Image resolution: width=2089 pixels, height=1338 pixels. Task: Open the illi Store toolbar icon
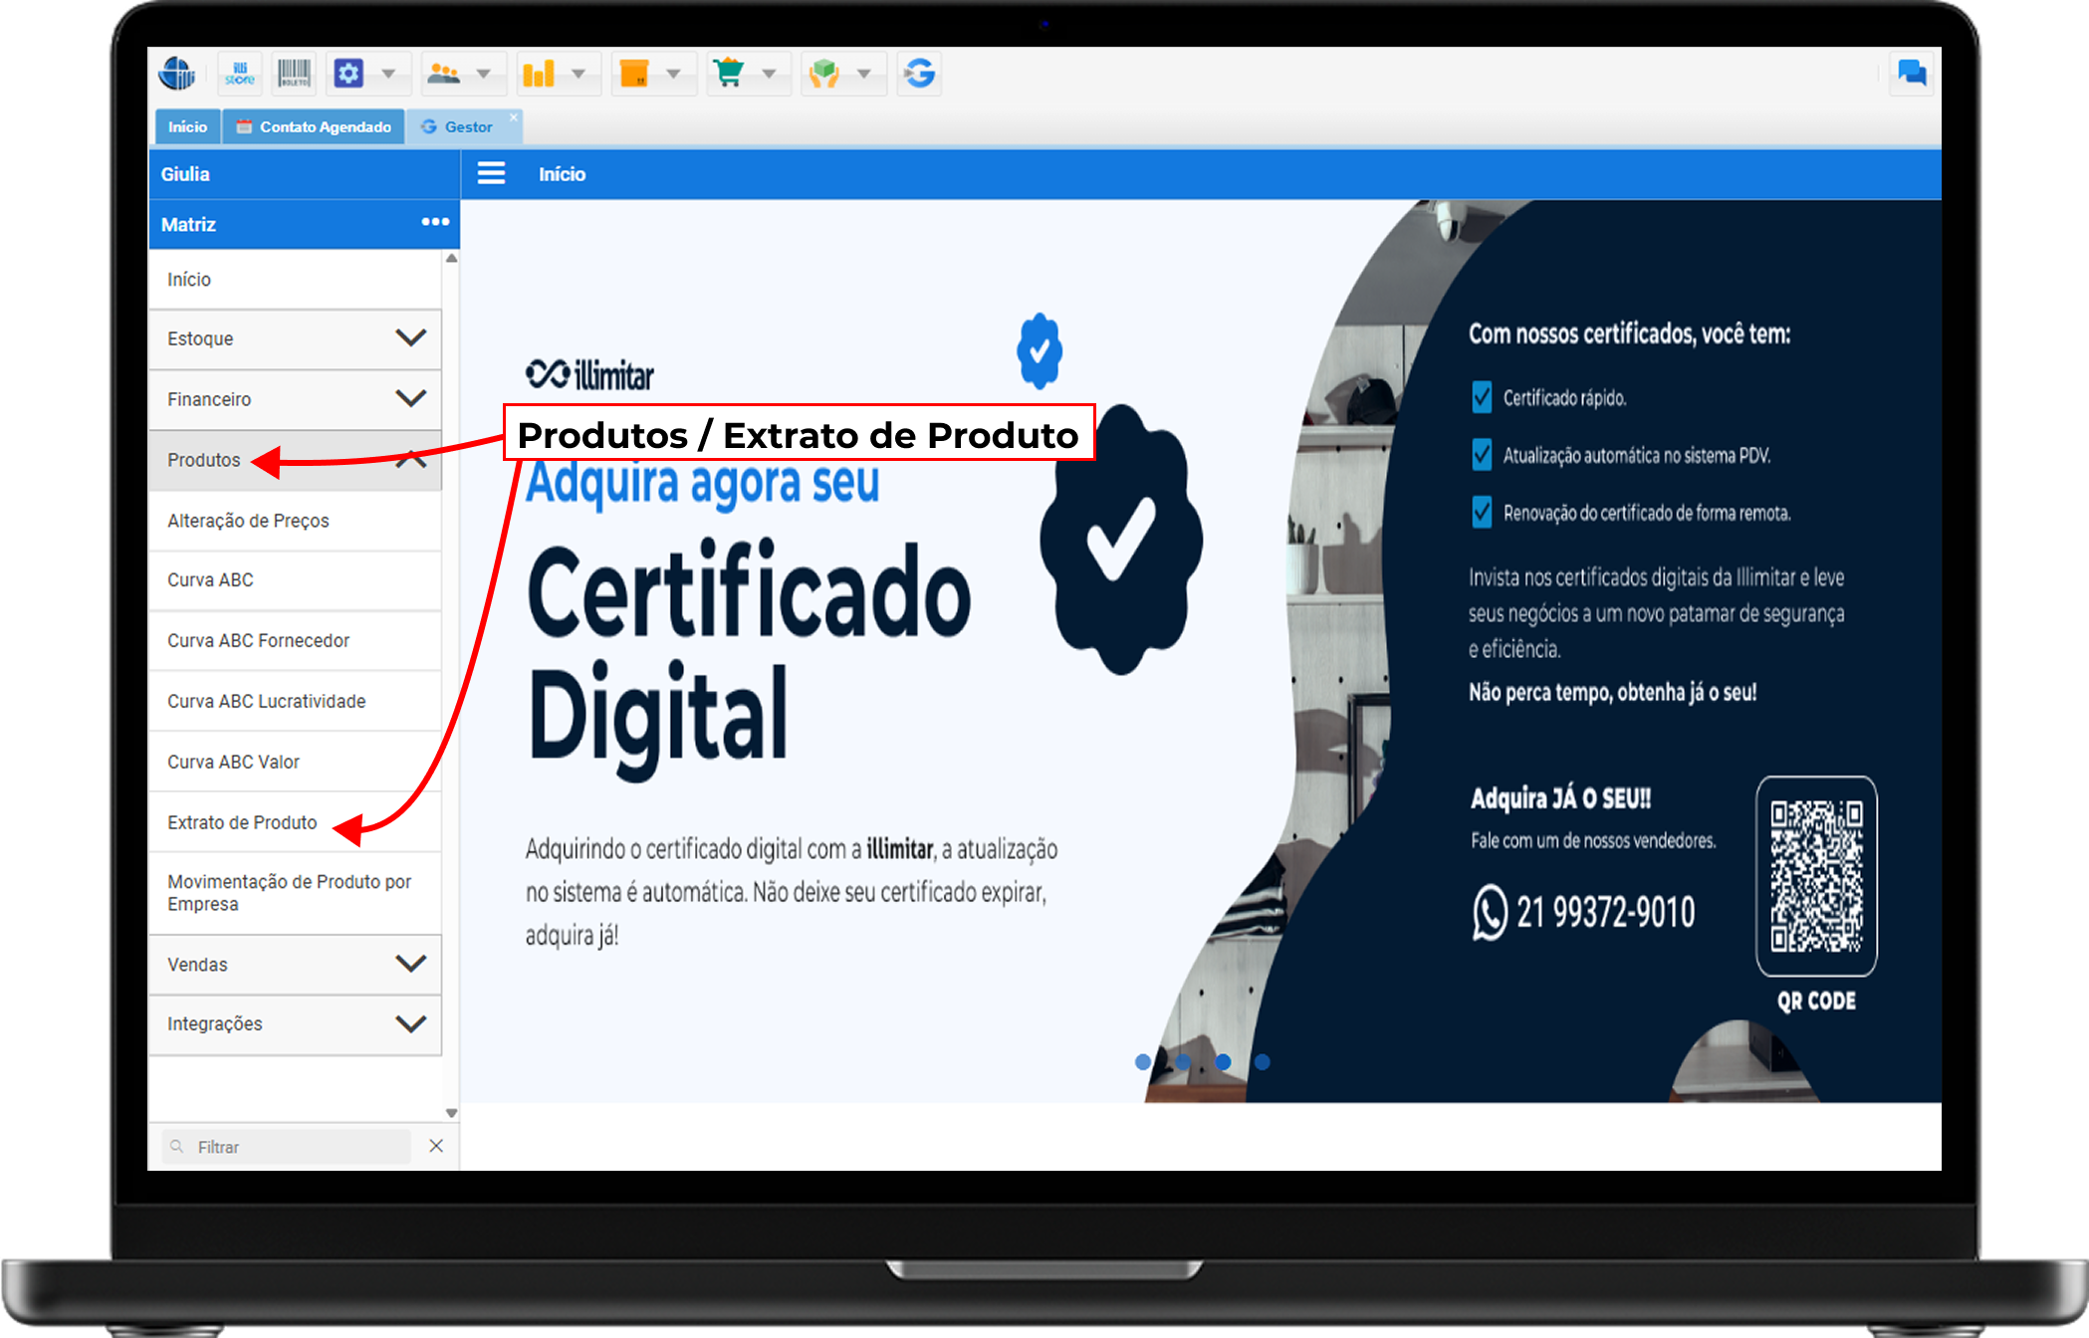click(x=240, y=74)
